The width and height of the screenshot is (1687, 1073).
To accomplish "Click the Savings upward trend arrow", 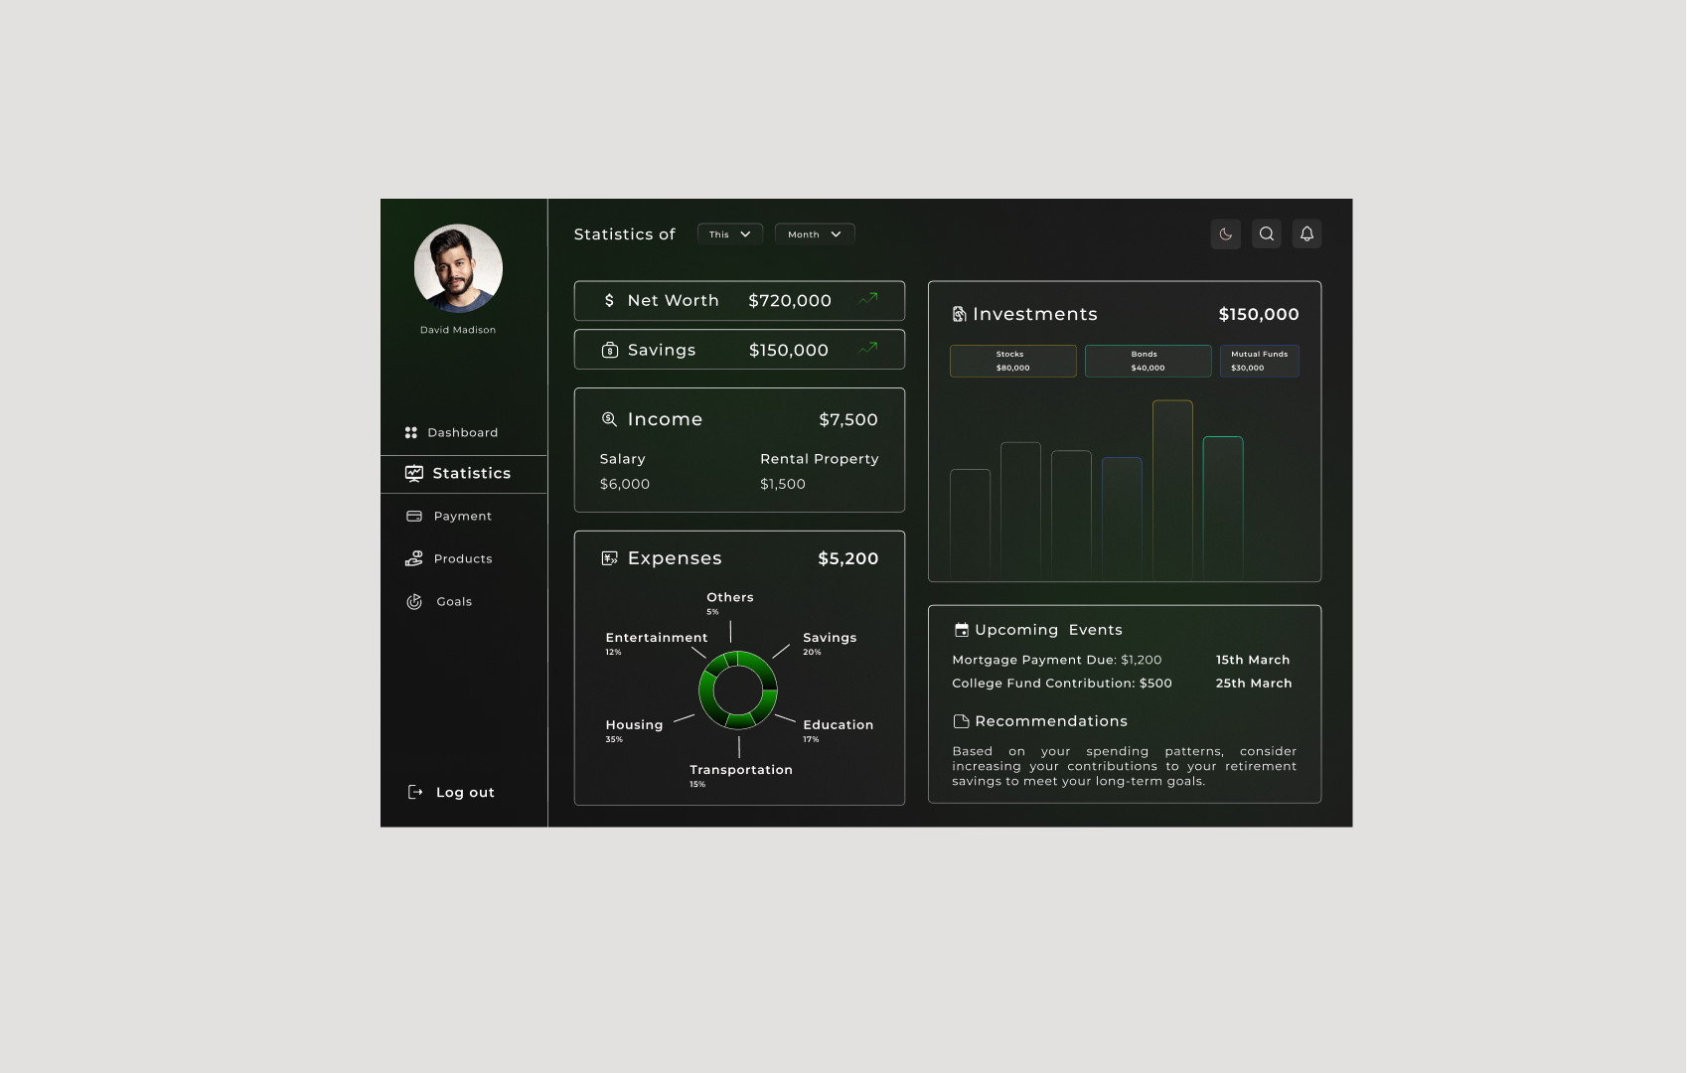I will tap(868, 348).
